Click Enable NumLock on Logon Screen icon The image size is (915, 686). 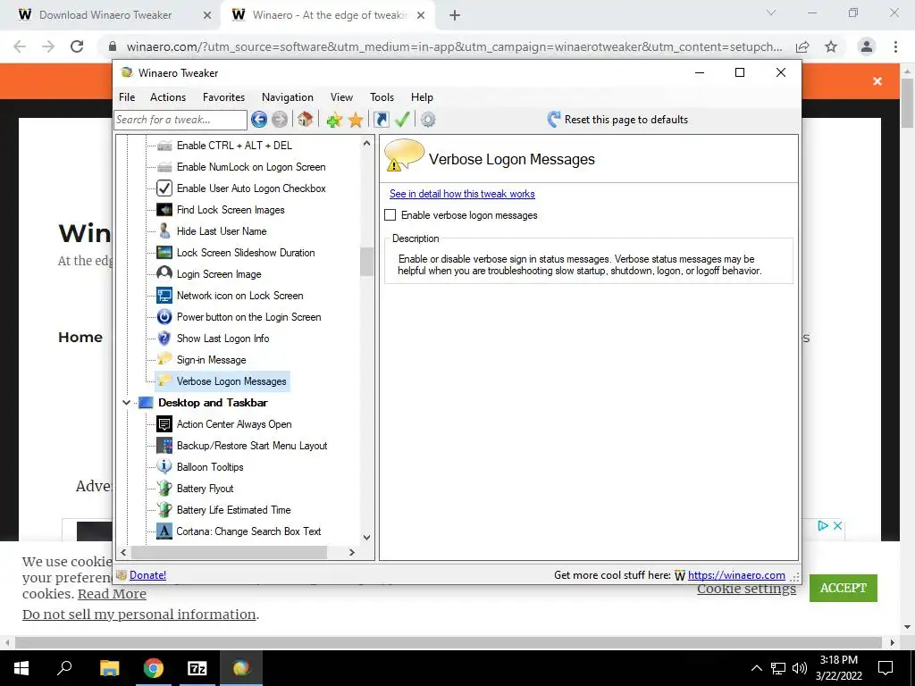164,167
